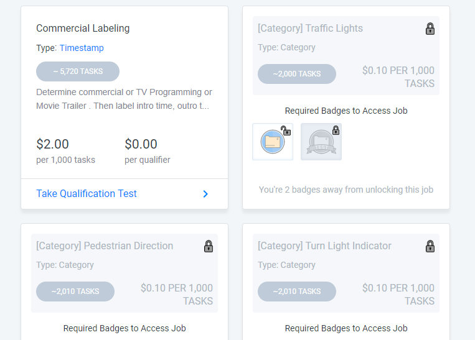
Task: Select the Commercial Labeling job title
Action: point(83,29)
